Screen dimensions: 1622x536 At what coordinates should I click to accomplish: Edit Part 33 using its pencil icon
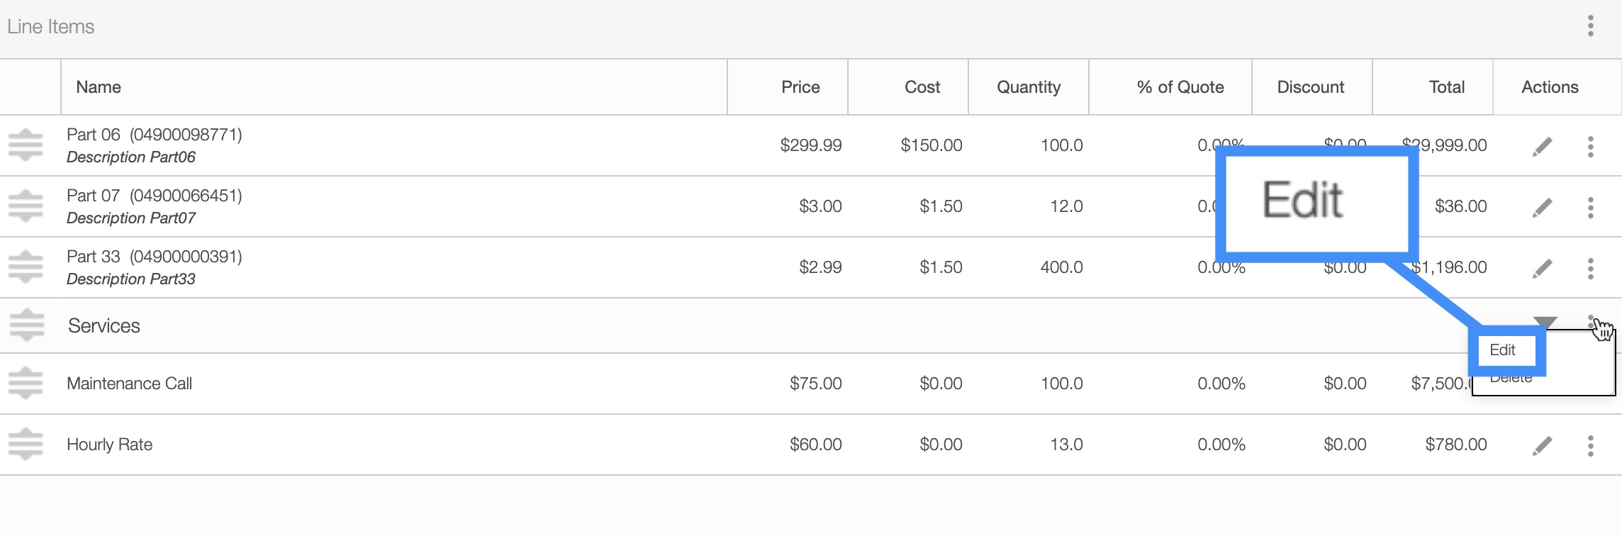coord(1543,268)
